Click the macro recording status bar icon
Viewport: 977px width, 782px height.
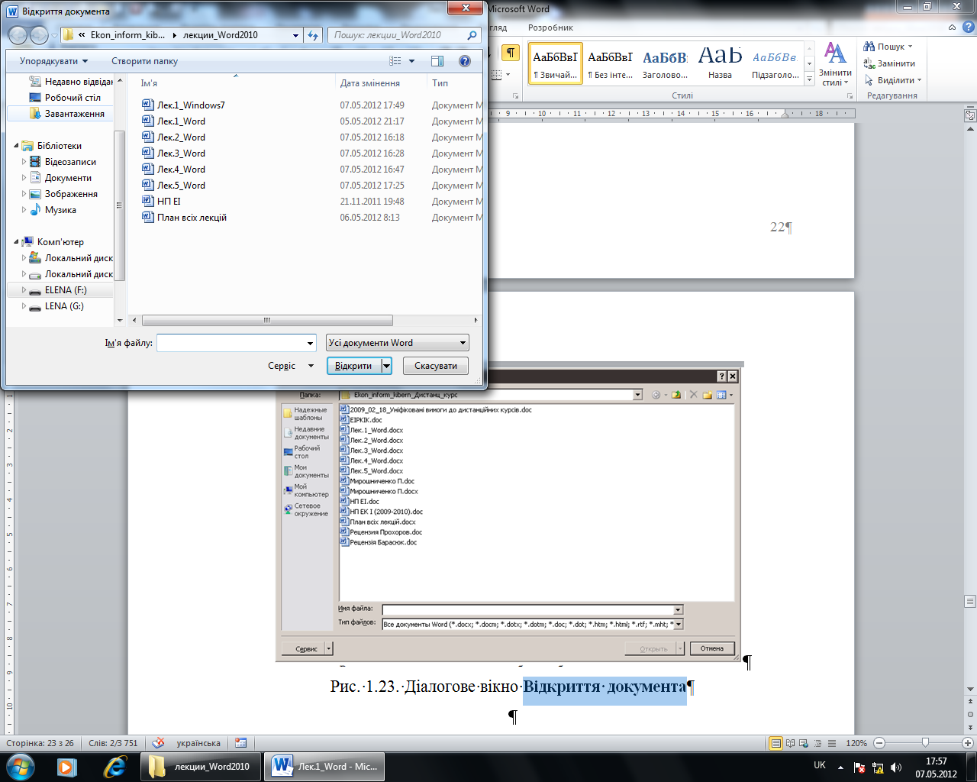(241, 743)
